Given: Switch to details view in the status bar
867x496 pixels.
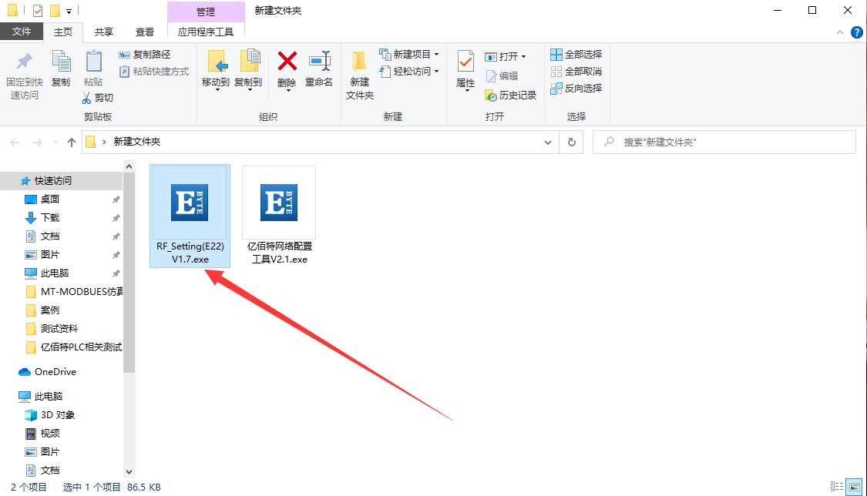Looking at the screenshot, I should tap(837, 487).
